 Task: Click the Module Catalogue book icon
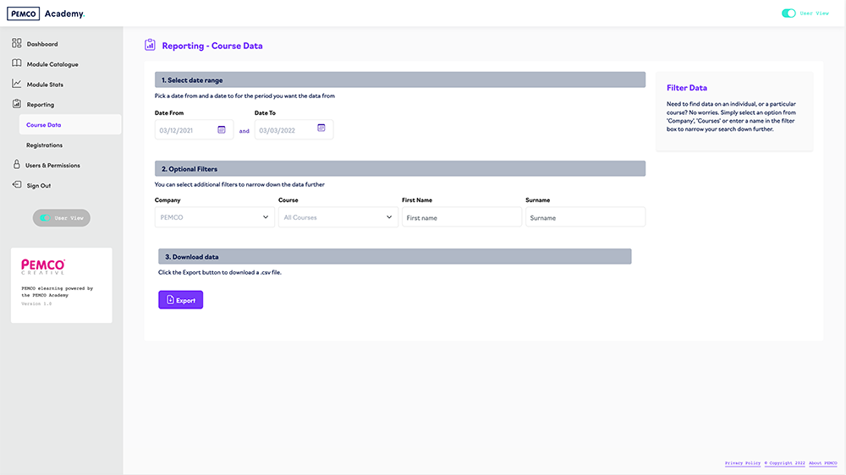(x=17, y=63)
